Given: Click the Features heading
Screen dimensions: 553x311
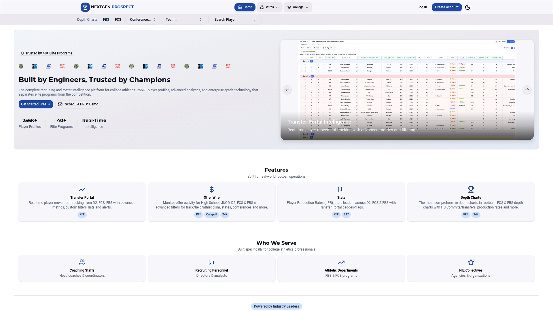Looking at the screenshot, I should (x=276, y=170).
